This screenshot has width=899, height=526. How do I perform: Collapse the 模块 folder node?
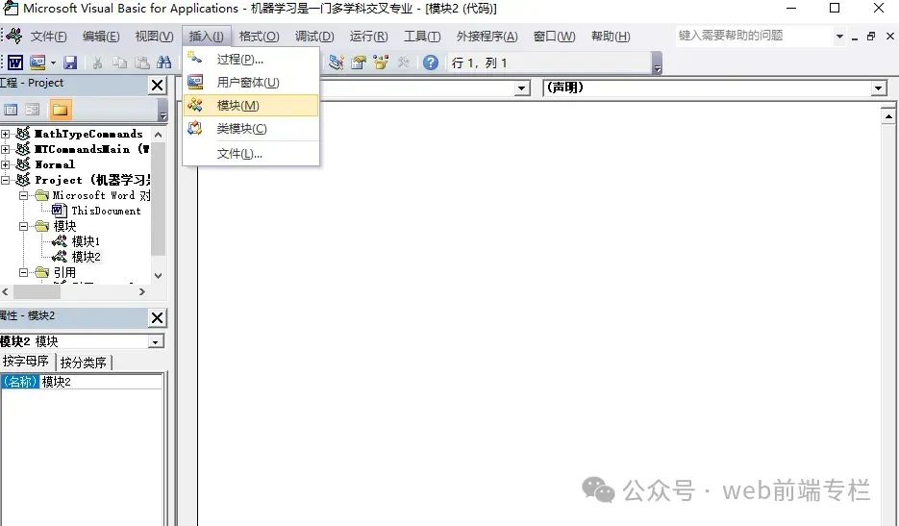point(23,226)
